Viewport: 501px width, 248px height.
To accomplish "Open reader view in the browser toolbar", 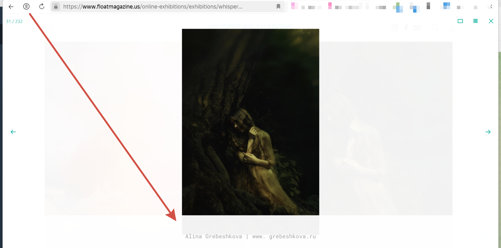I will tap(26, 7).
